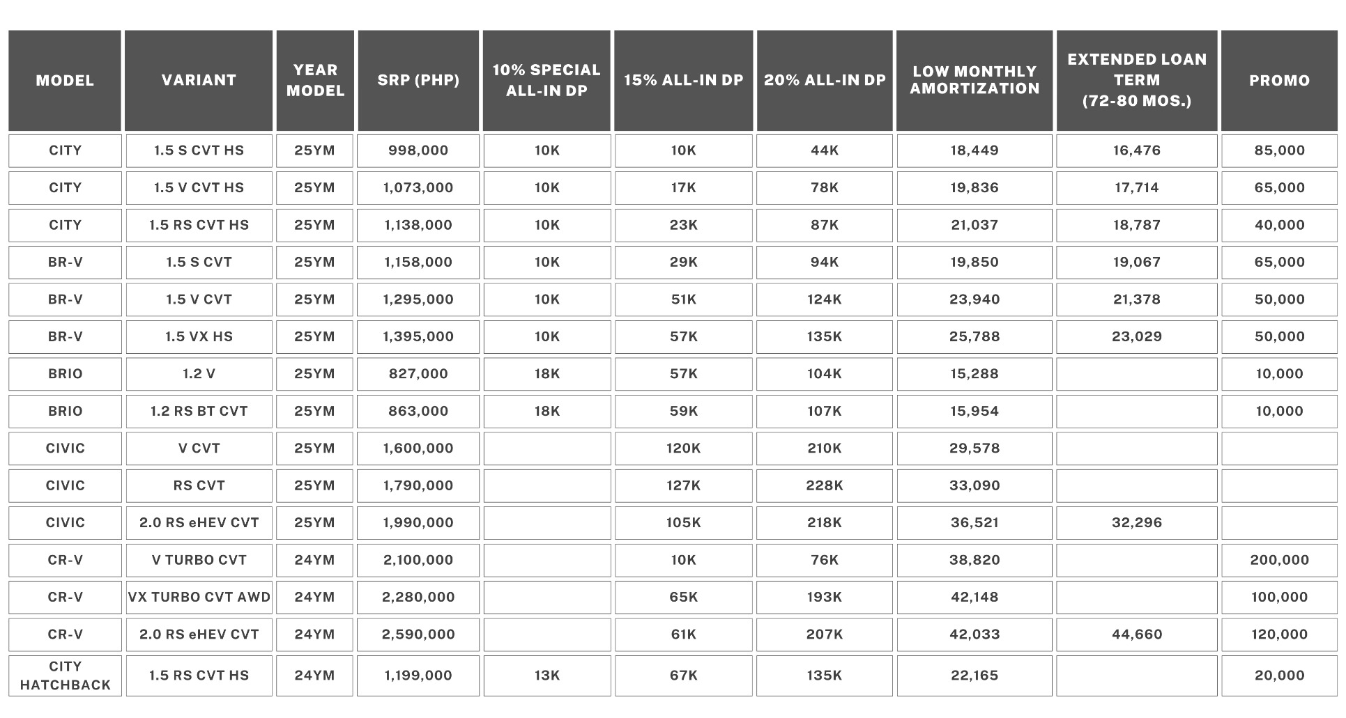Screen dimensions: 1346x718
Task: Select the 1.5 VX HS variant cell
Action: click(x=199, y=337)
